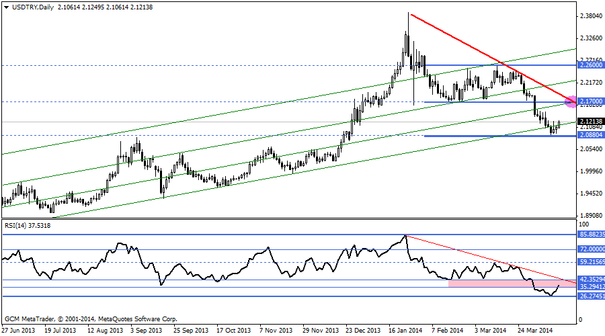
Task: Select the 2.26000 resistance price label
Action: click(x=591, y=65)
